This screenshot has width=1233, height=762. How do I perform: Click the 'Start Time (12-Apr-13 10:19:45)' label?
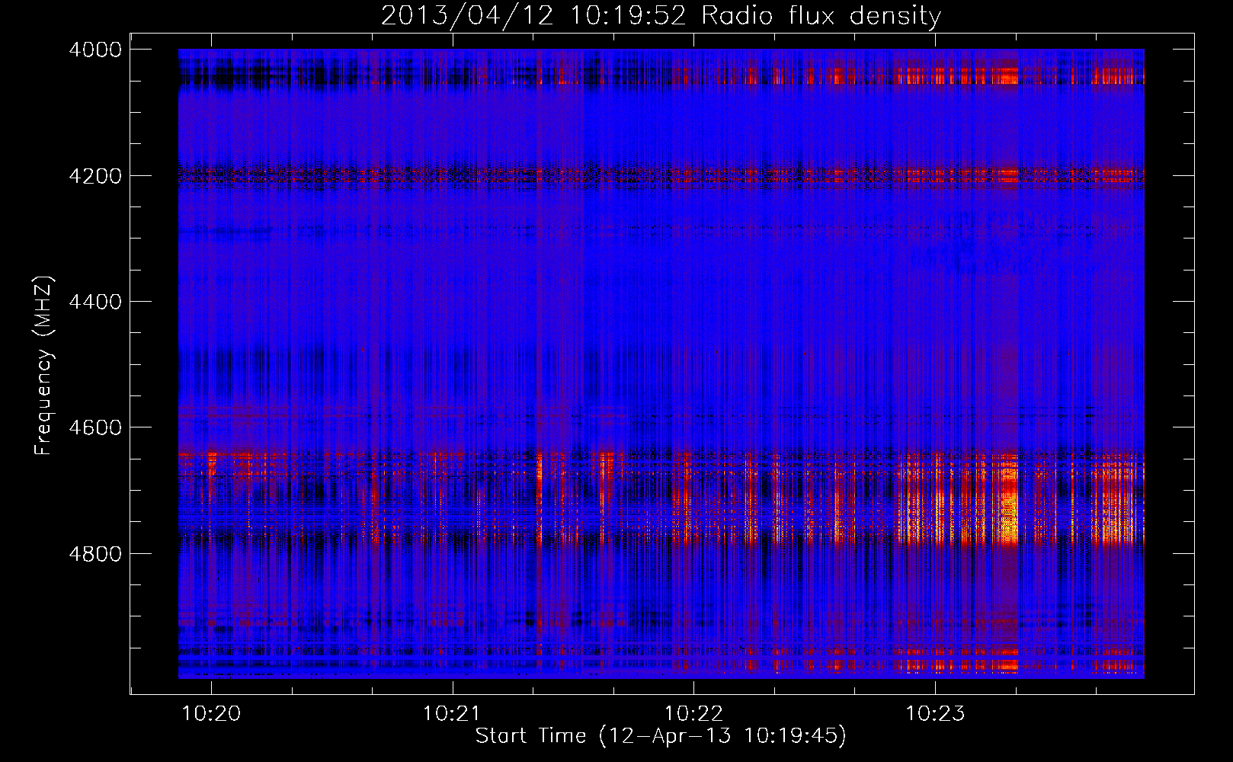tap(661, 736)
